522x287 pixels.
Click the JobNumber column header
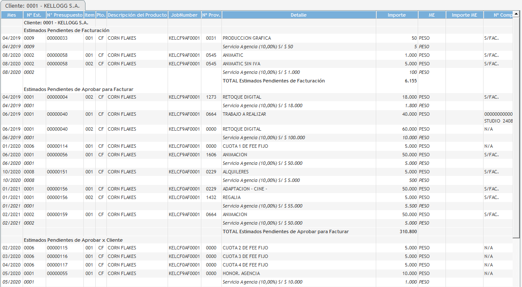[184, 15]
